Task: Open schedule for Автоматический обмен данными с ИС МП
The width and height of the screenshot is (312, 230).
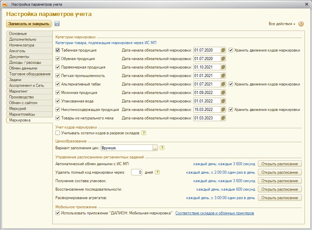Action: pos(280,164)
